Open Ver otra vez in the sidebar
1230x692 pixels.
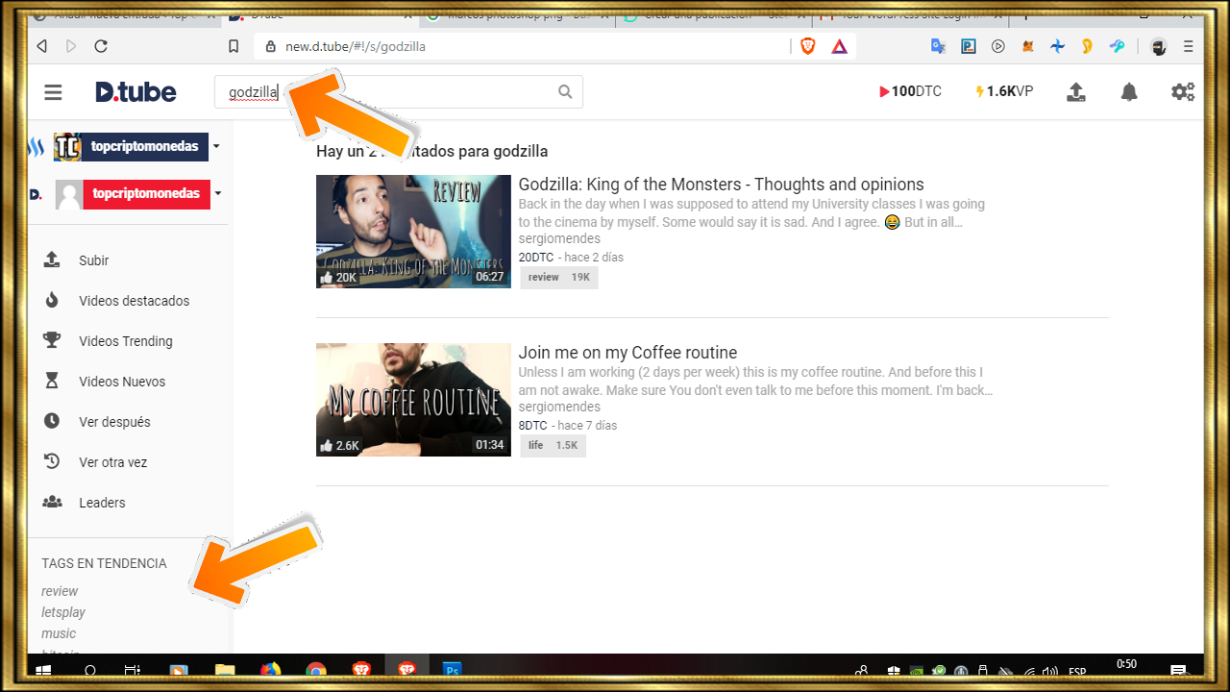pos(113,462)
